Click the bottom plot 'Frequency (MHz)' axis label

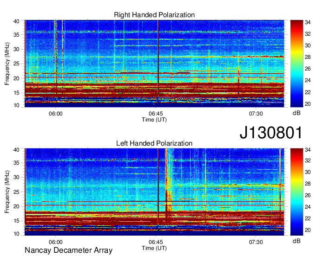7,192
